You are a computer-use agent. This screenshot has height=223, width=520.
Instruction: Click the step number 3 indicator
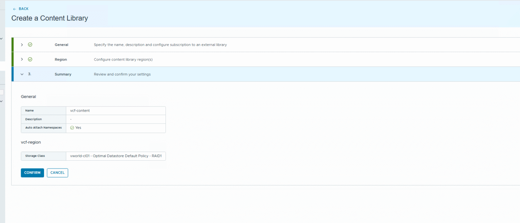[29, 74]
